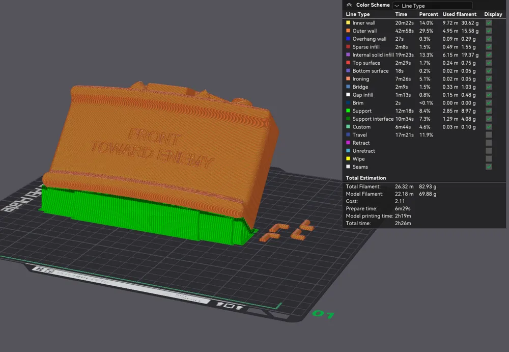Collapse the Color Scheme panel using double chevron
This screenshot has height=352, width=509.
[x=349, y=5]
